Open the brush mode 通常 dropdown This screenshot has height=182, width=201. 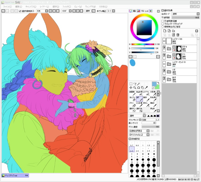point(144,116)
